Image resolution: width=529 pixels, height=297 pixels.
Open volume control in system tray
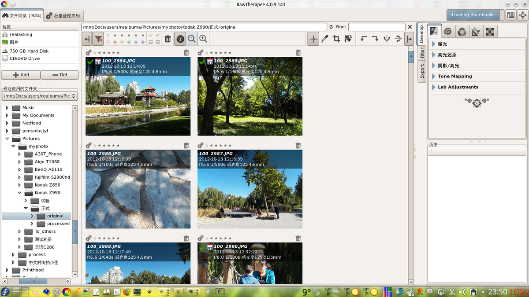pyautogui.click(x=462, y=292)
